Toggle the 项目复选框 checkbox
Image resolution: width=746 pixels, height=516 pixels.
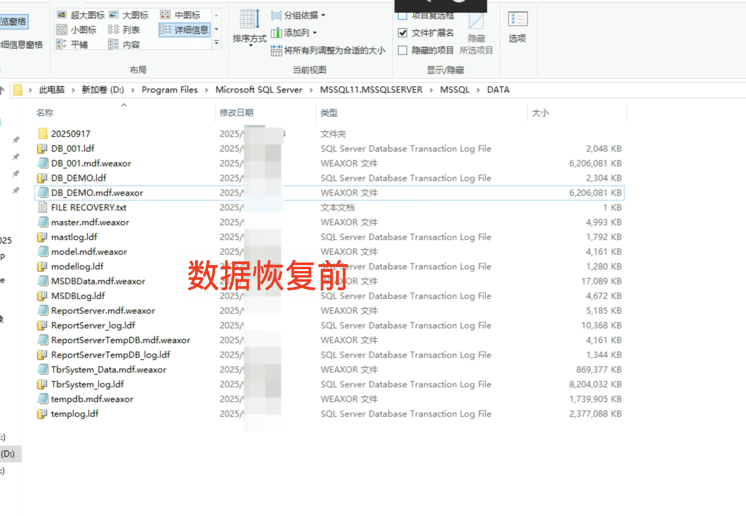403,16
